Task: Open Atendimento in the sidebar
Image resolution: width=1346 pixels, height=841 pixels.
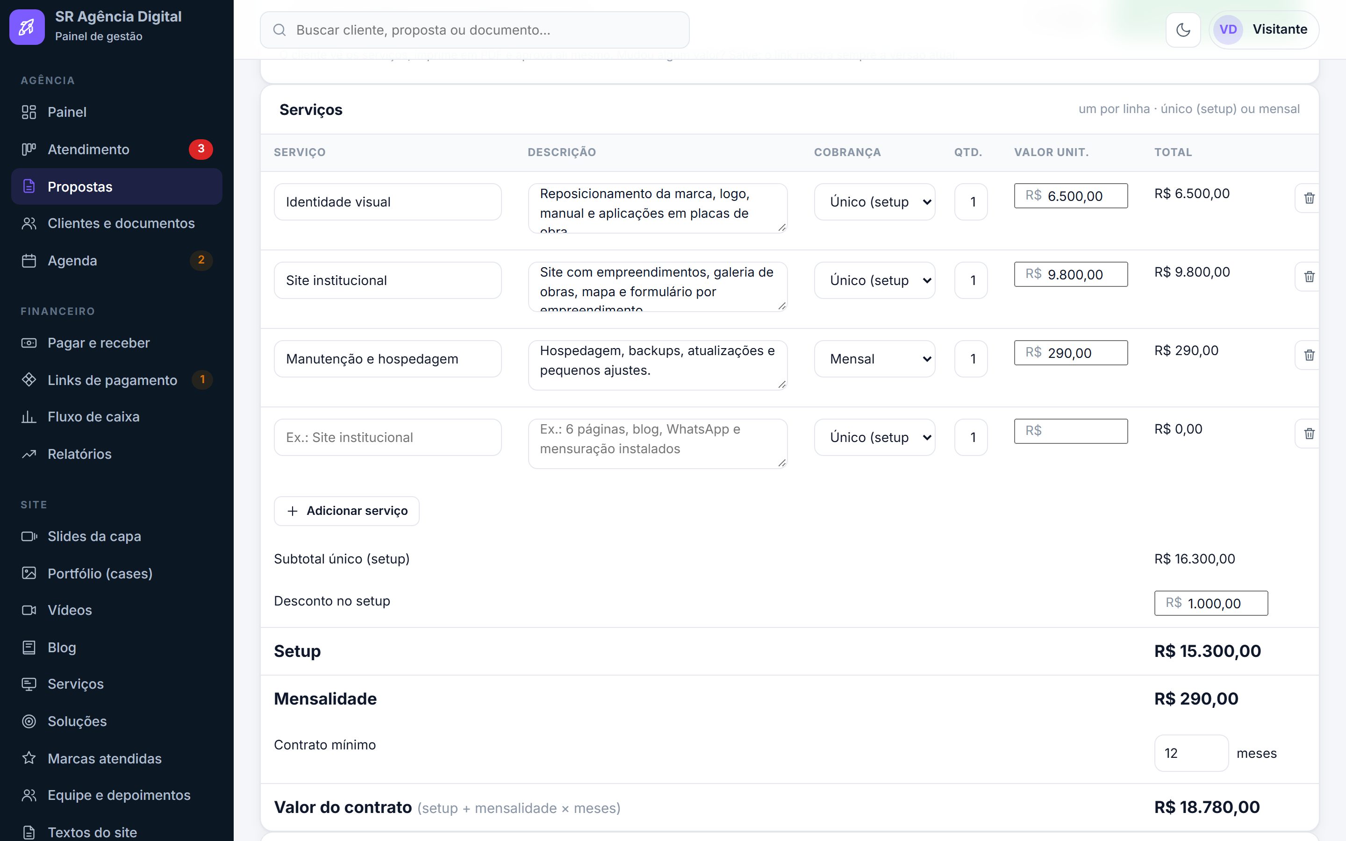Action: tap(117, 149)
